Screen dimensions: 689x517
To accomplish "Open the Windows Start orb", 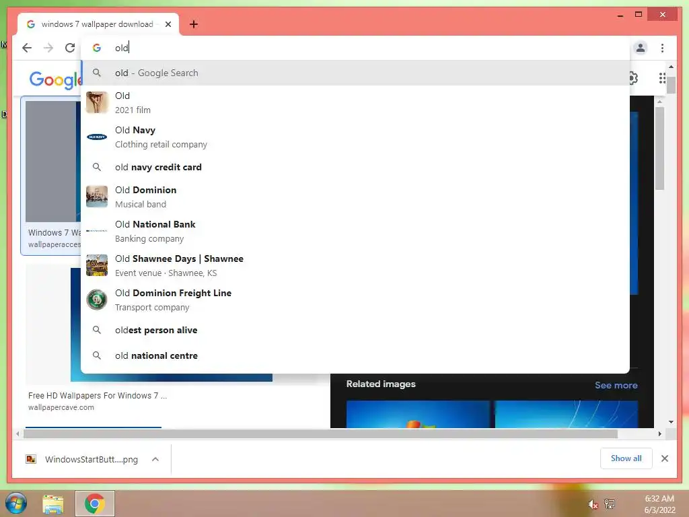I will pos(16,504).
